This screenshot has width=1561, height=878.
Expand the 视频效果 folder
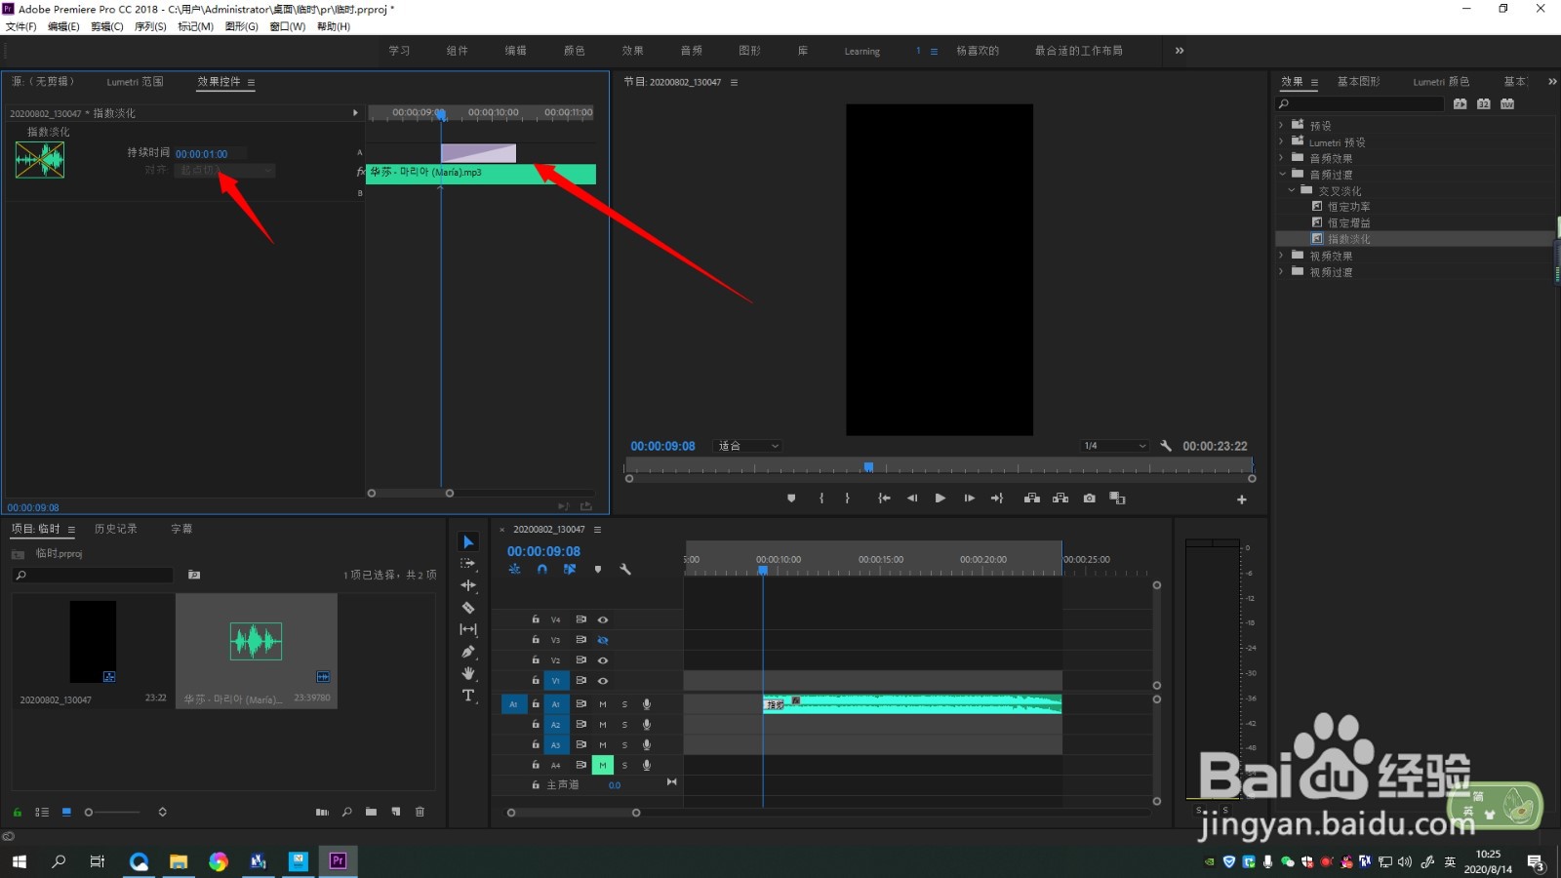1281,255
